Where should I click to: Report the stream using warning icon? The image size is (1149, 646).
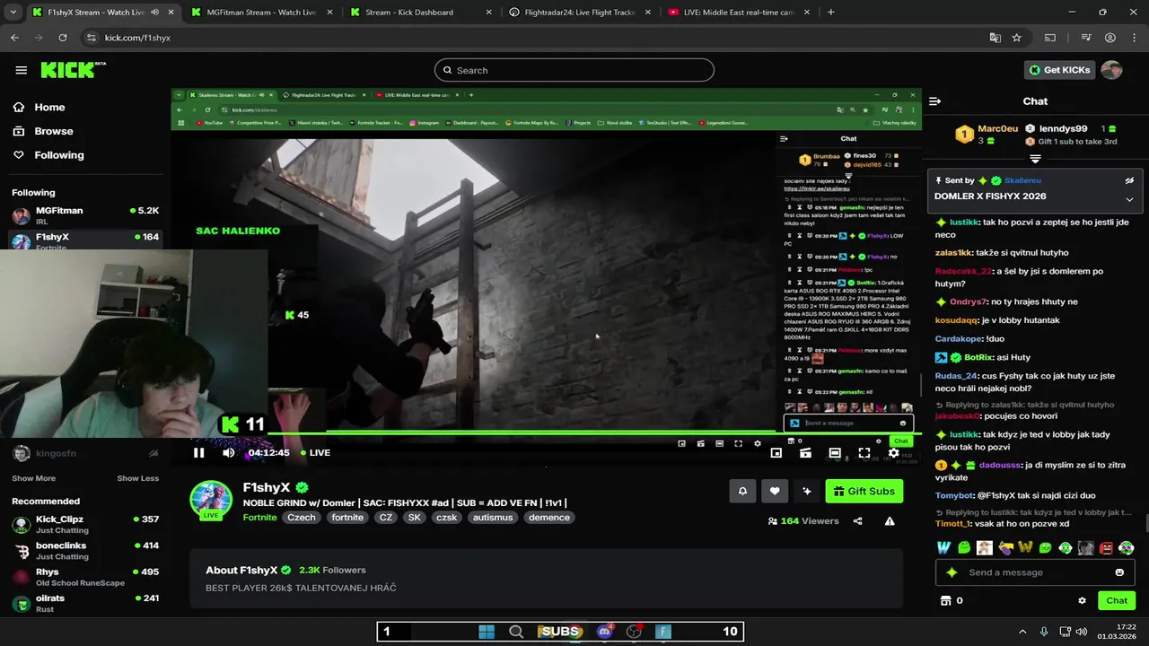(x=890, y=521)
